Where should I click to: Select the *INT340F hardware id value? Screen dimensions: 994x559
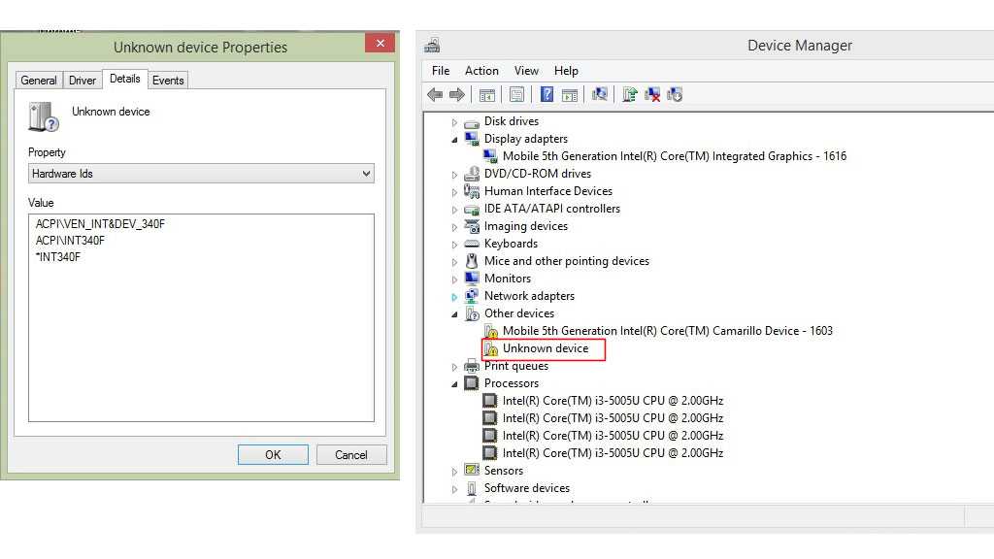click(58, 256)
